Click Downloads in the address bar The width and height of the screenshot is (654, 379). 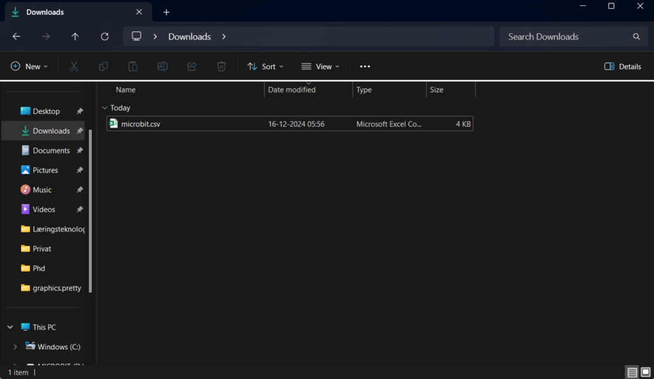point(189,36)
